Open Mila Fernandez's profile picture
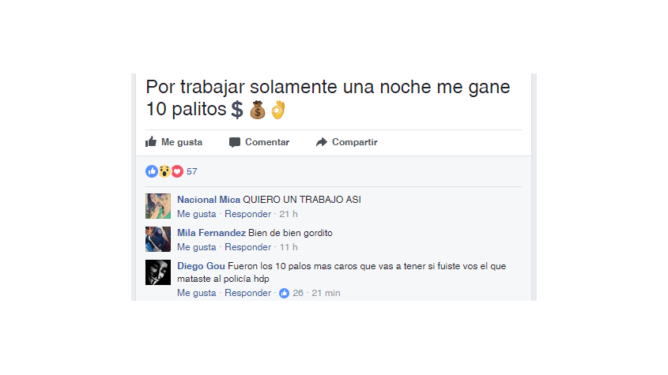668x375 pixels. pyautogui.click(x=158, y=239)
